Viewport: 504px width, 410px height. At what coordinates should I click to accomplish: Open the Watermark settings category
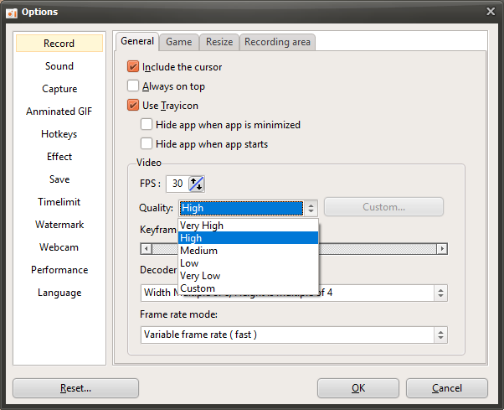pos(59,225)
